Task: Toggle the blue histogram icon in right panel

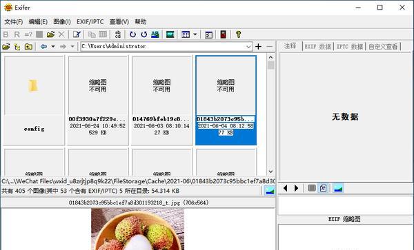Action: 338,188
